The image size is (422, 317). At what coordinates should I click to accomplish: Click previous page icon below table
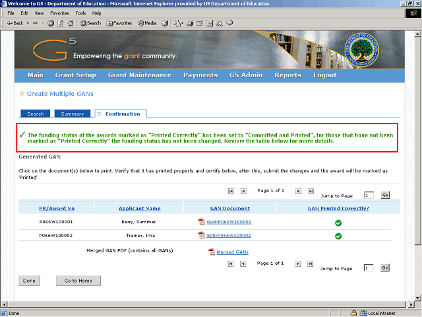pyautogui.click(x=243, y=264)
